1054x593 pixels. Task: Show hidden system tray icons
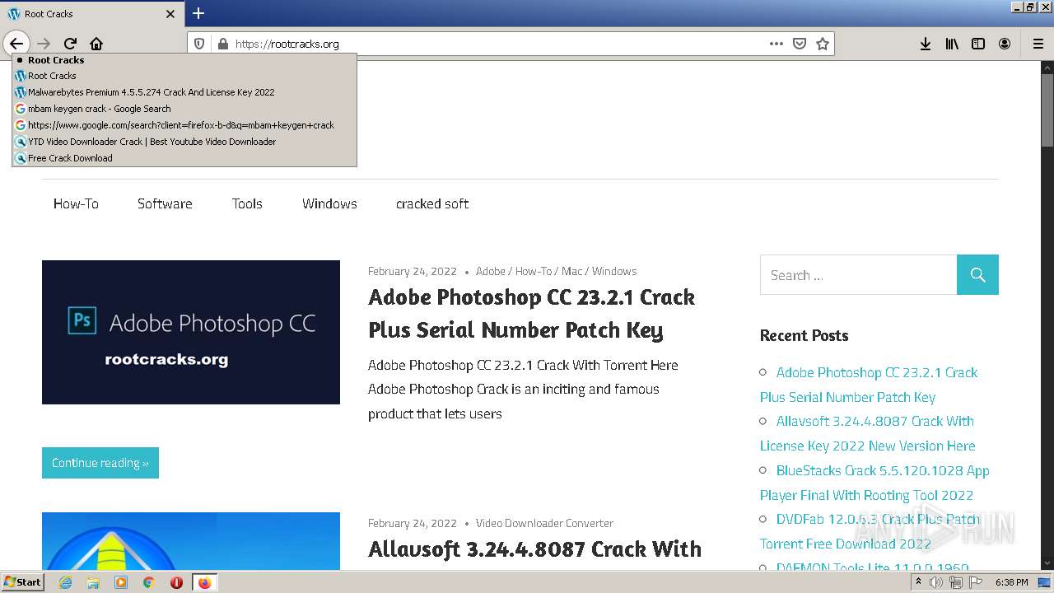pos(918,582)
